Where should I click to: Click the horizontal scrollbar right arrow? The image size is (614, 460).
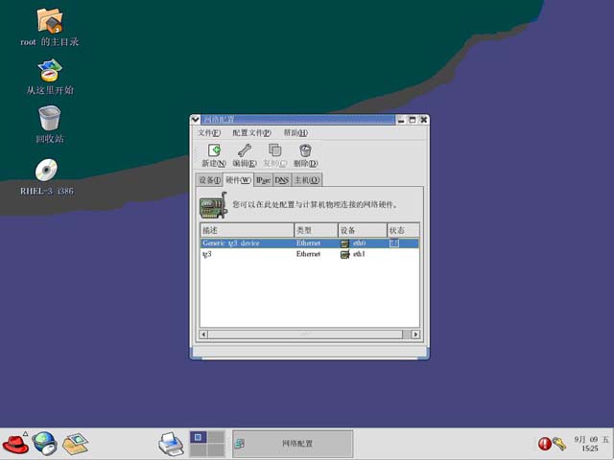point(415,334)
